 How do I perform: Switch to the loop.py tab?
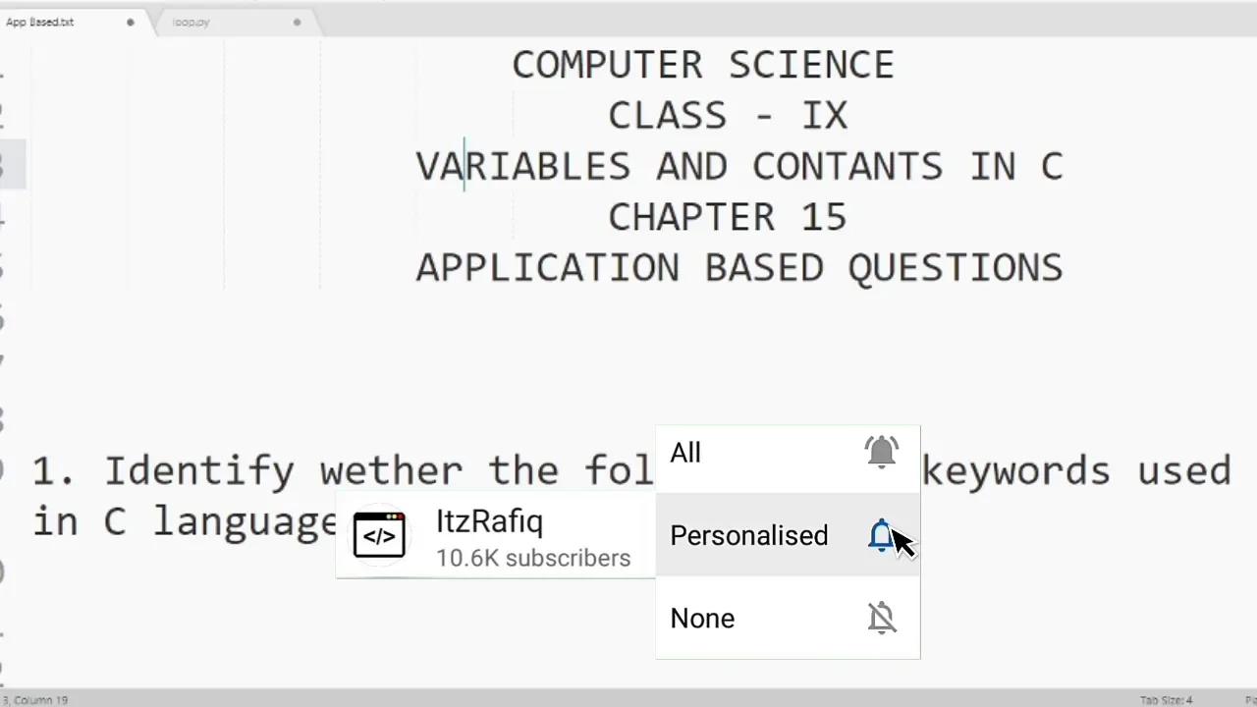(191, 22)
